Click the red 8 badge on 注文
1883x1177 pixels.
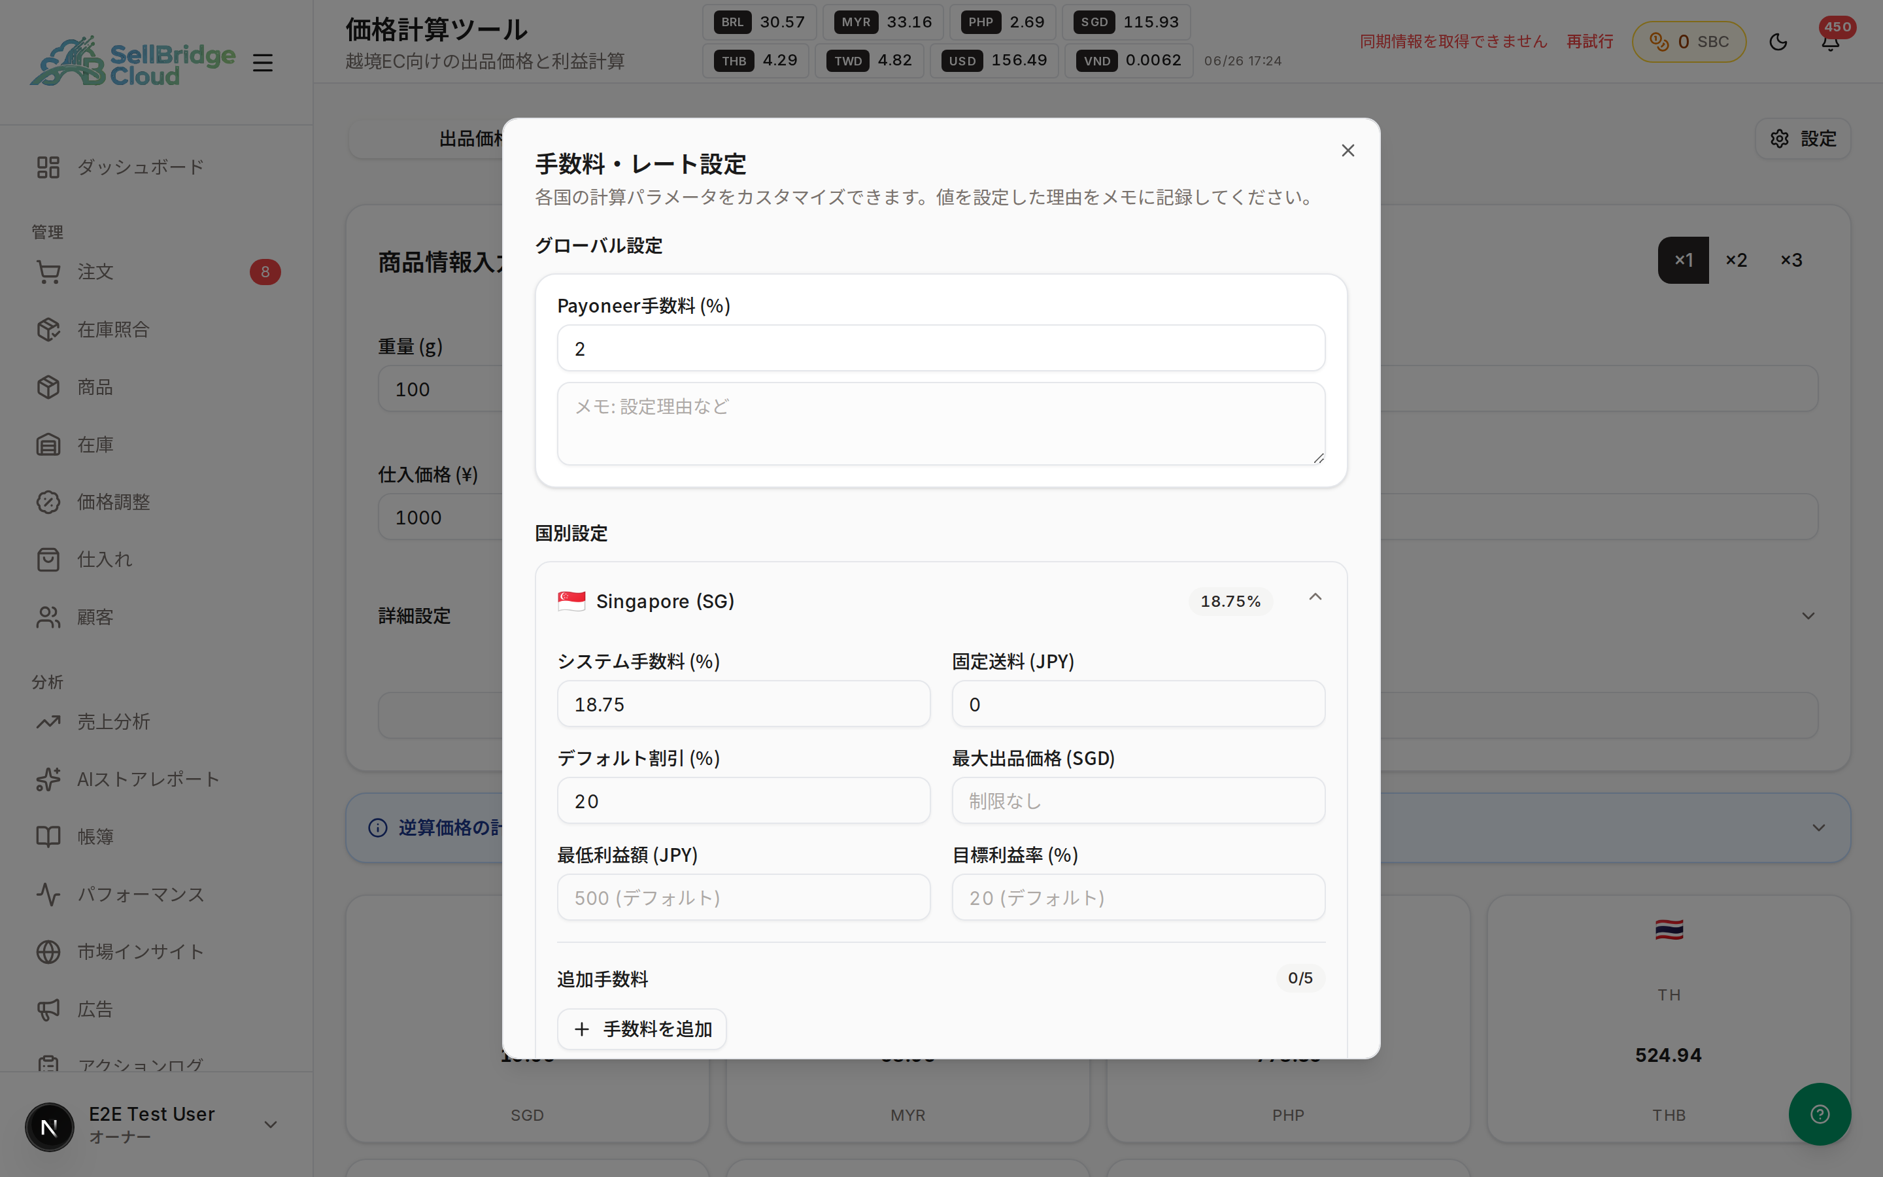(x=265, y=271)
